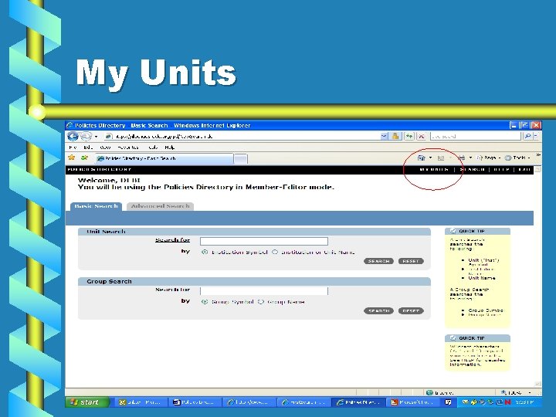This screenshot has height=417, width=556.
Task: Click MY UNITS in the black navigation bar
Action: [x=434, y=169]
